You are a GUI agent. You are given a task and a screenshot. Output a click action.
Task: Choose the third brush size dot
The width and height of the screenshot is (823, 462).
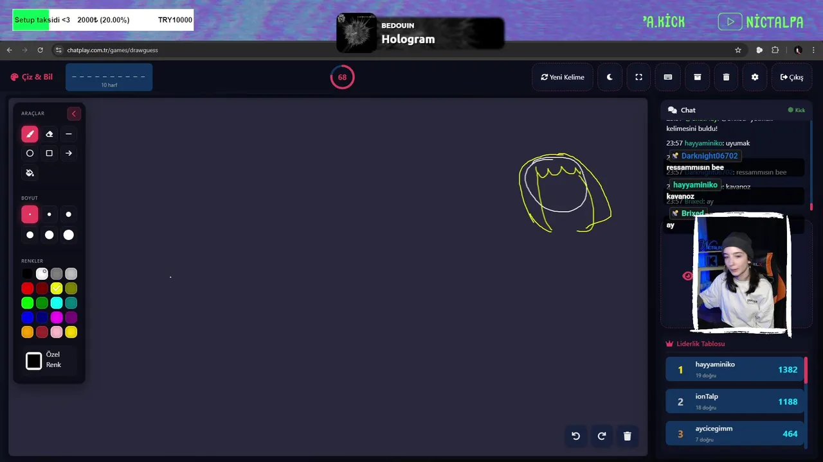[x=69, y=214]
